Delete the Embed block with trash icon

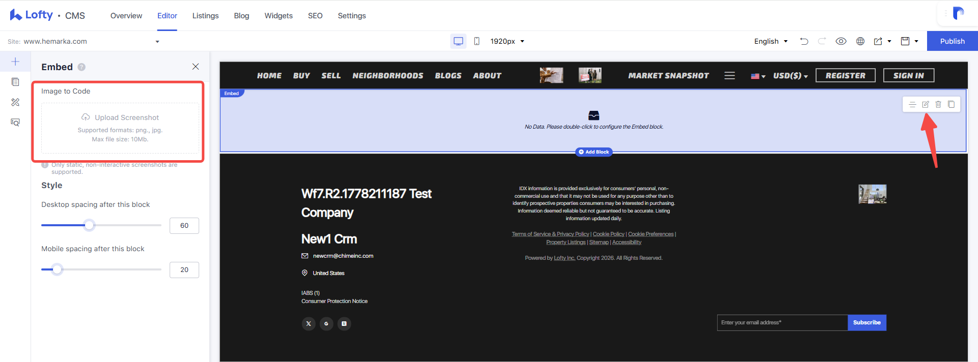[x=938, y=104]
